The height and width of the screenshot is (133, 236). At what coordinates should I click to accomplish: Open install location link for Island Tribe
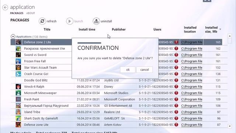click(x=192, y=112)
